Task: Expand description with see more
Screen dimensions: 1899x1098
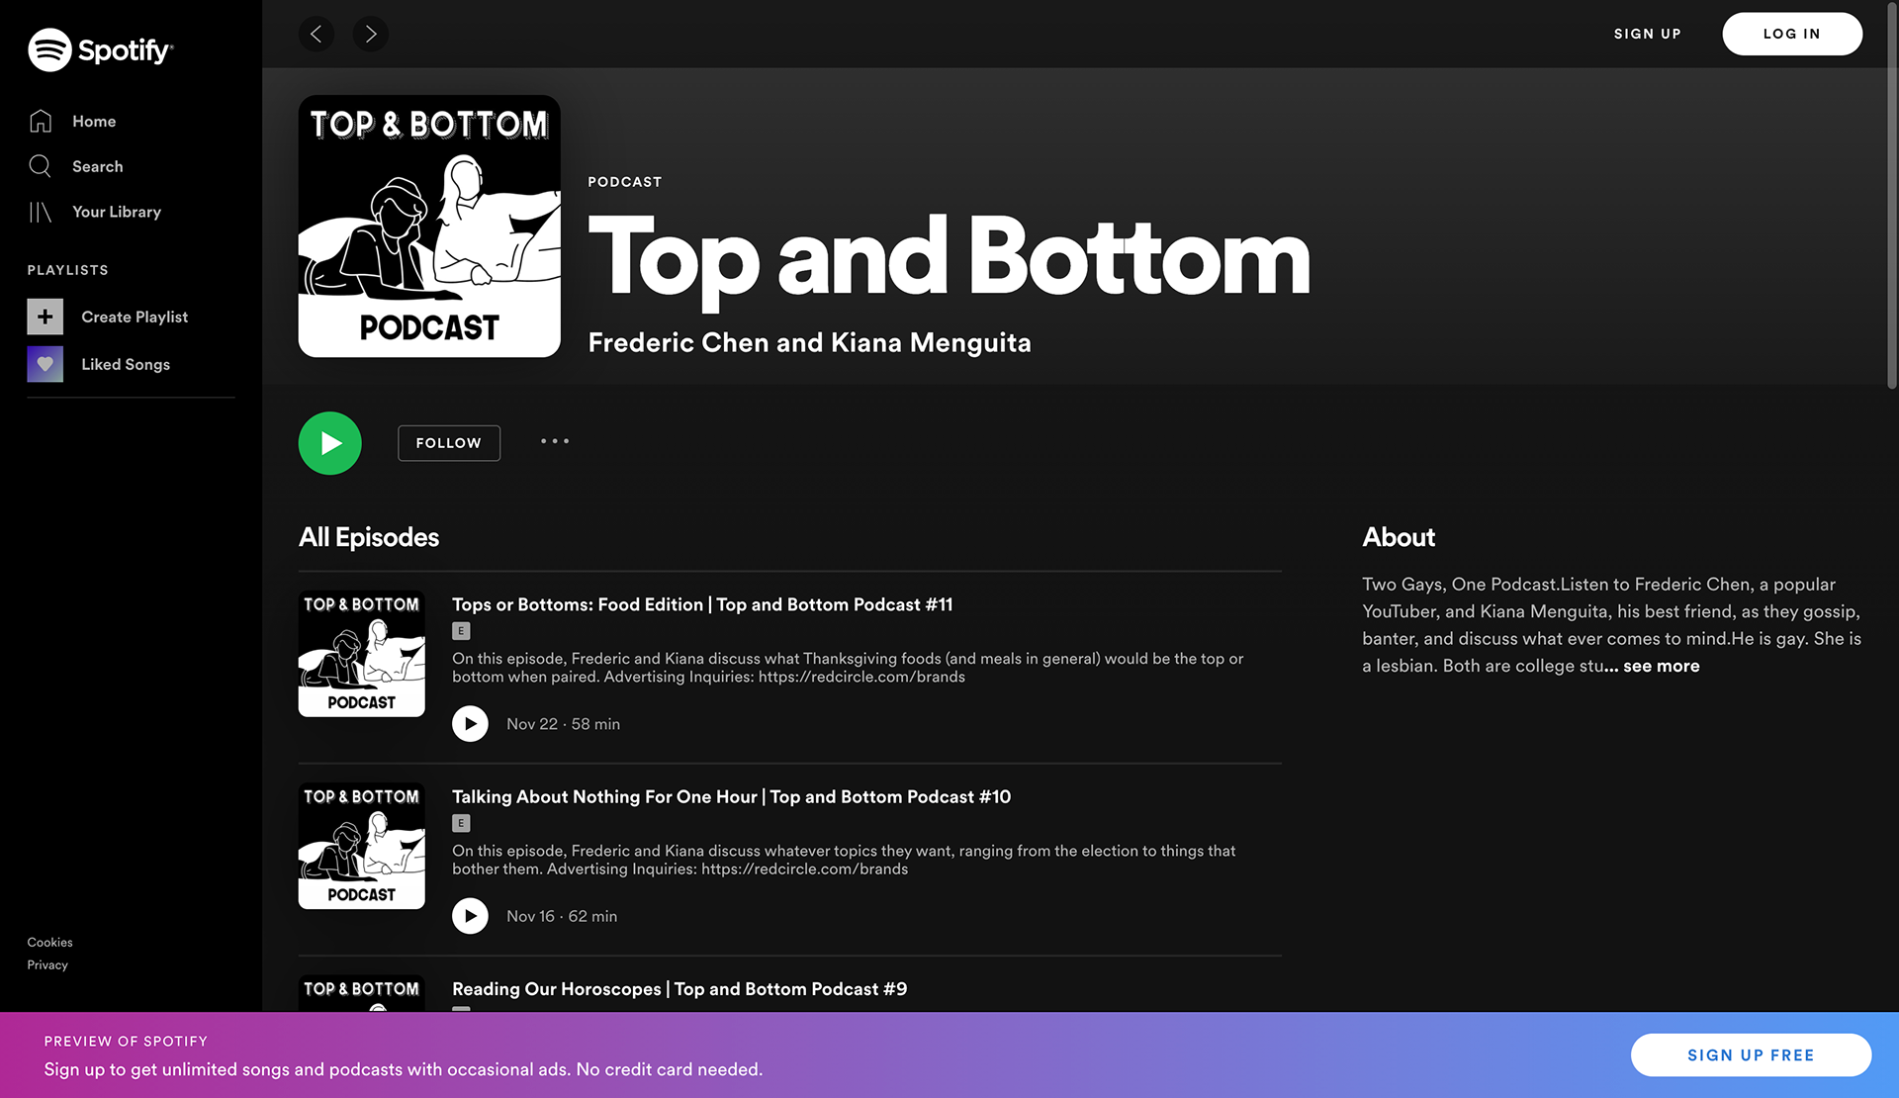Action: (x=1662, y=666)
